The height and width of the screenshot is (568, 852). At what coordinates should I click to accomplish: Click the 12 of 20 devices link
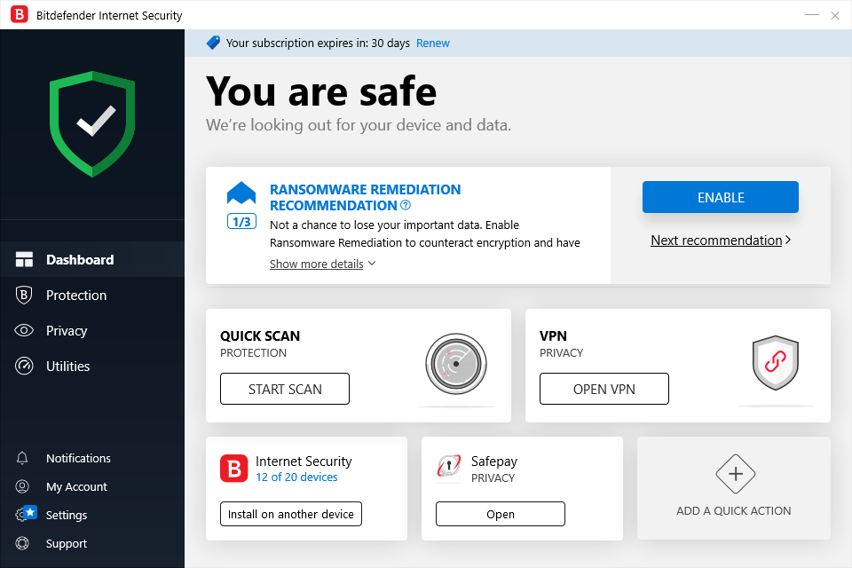pos(296,477)
